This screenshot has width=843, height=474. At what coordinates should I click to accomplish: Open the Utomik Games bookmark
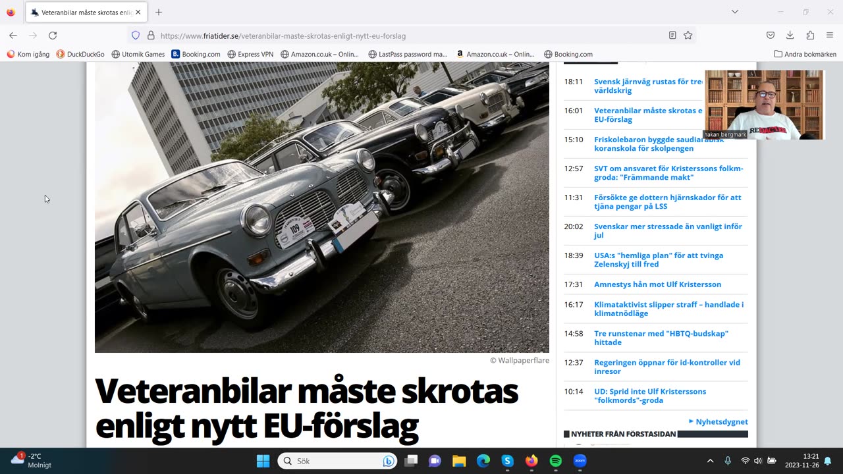(138, 54)
